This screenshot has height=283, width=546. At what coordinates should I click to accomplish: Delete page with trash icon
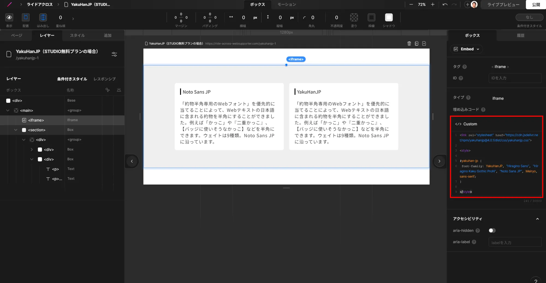(x=409, y=43)
